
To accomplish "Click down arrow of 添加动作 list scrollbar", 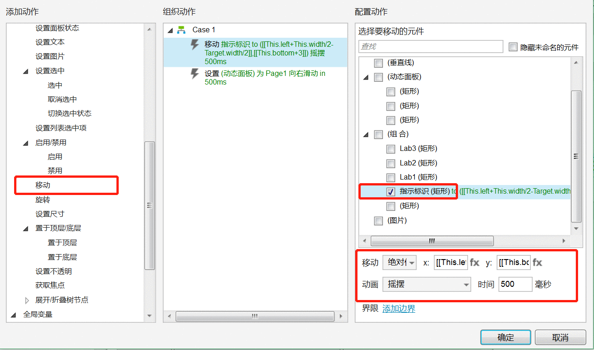I will (x=149, y=315).
